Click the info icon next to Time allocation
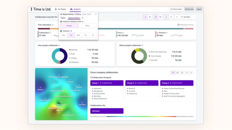Image resolution: width=232 pixels, height=130 pixels. pyautogui.click(x=53, y=25)
